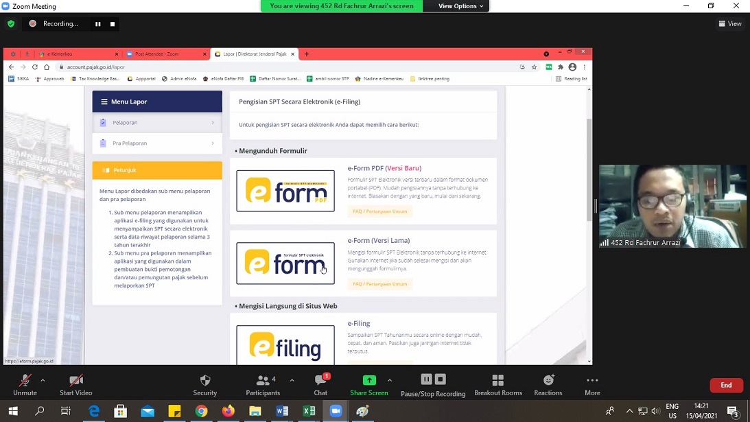
Task: Open Microsoft Word from the taskbar
Action: (x=282, y=411)
